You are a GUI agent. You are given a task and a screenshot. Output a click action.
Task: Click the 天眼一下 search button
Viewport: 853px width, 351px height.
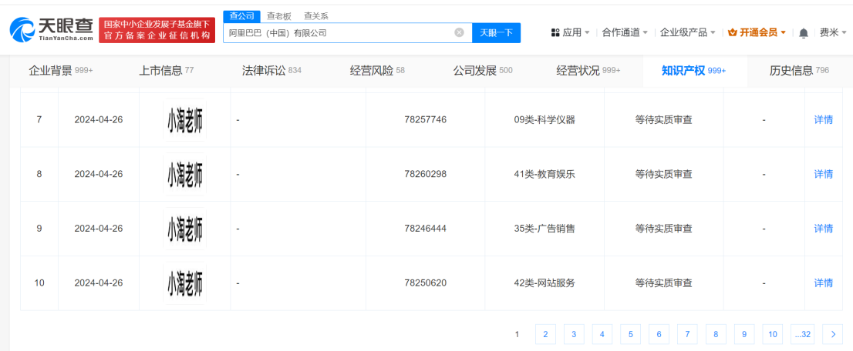tap(496, 33)
